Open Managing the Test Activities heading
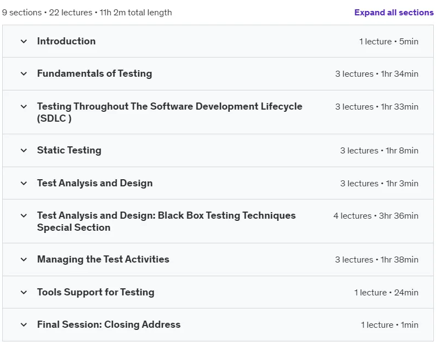Image resolution: width=436 pixels, height=342 pixels. coord(103,259)
